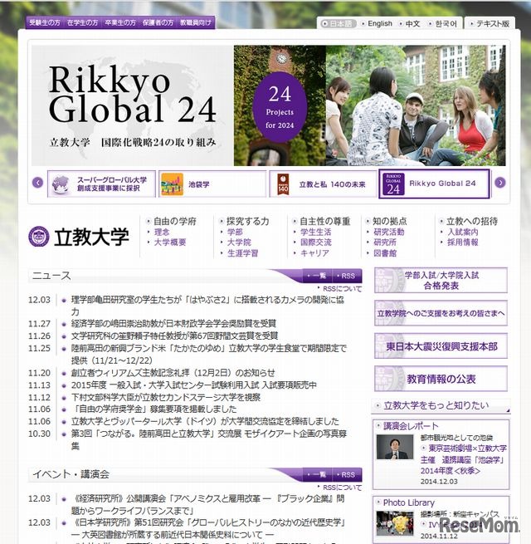Open the 大学概要 link
The width and height of the screenshot is (531, 544).
click(170, 243)
